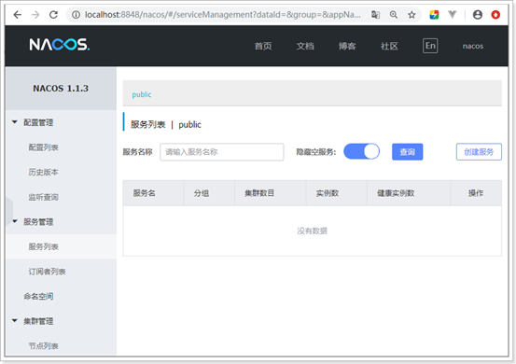
Task: Click the translate page icon in address bar
Action: coord(375,15)
